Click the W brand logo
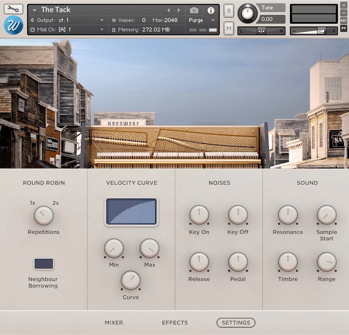349x335 pixels. 13,25
